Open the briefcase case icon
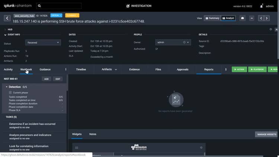 [242, 18]
